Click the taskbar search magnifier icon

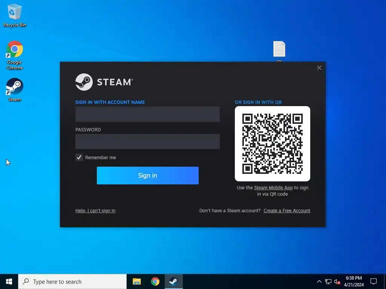click(26, 281)
